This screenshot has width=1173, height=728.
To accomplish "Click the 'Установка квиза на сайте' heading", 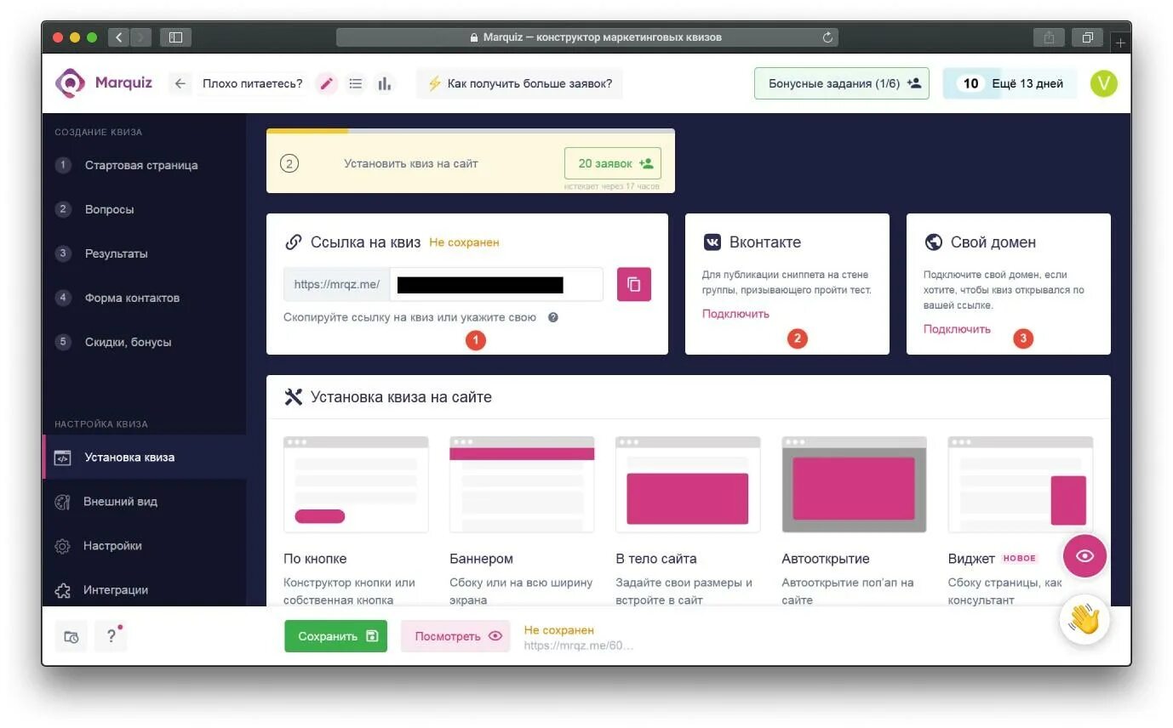I will coord(401,397).
